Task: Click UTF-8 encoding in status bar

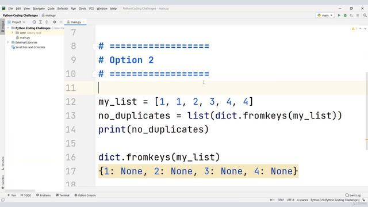Action: [290, 200]
